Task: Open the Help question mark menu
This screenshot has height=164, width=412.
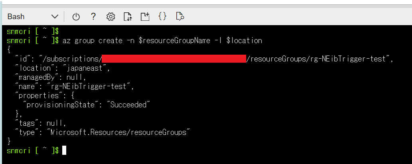Action: (93, 16)
